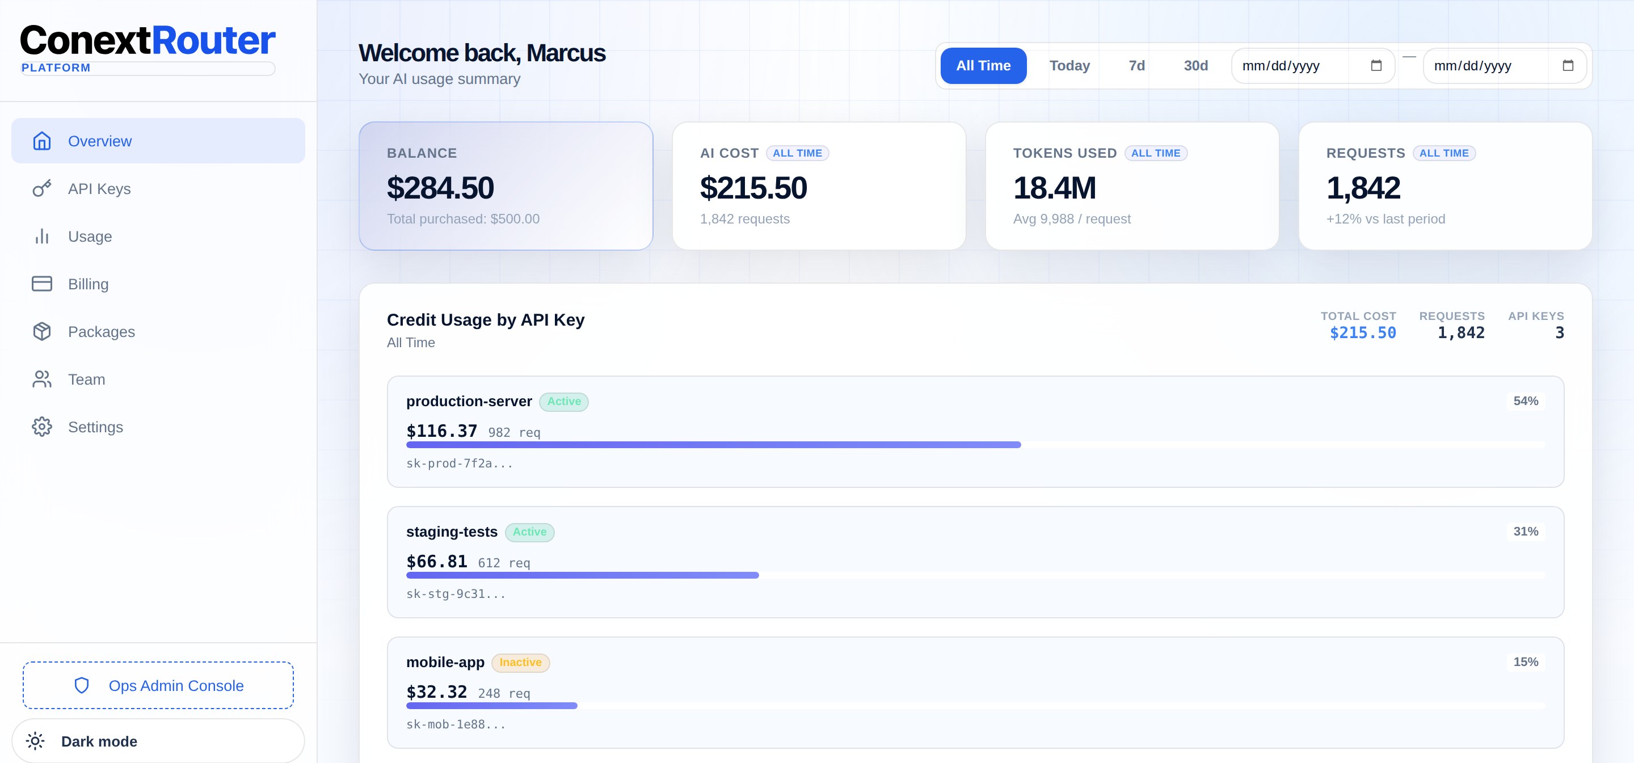Click the AI Cost $215.50 card

(x=819, y=186)
